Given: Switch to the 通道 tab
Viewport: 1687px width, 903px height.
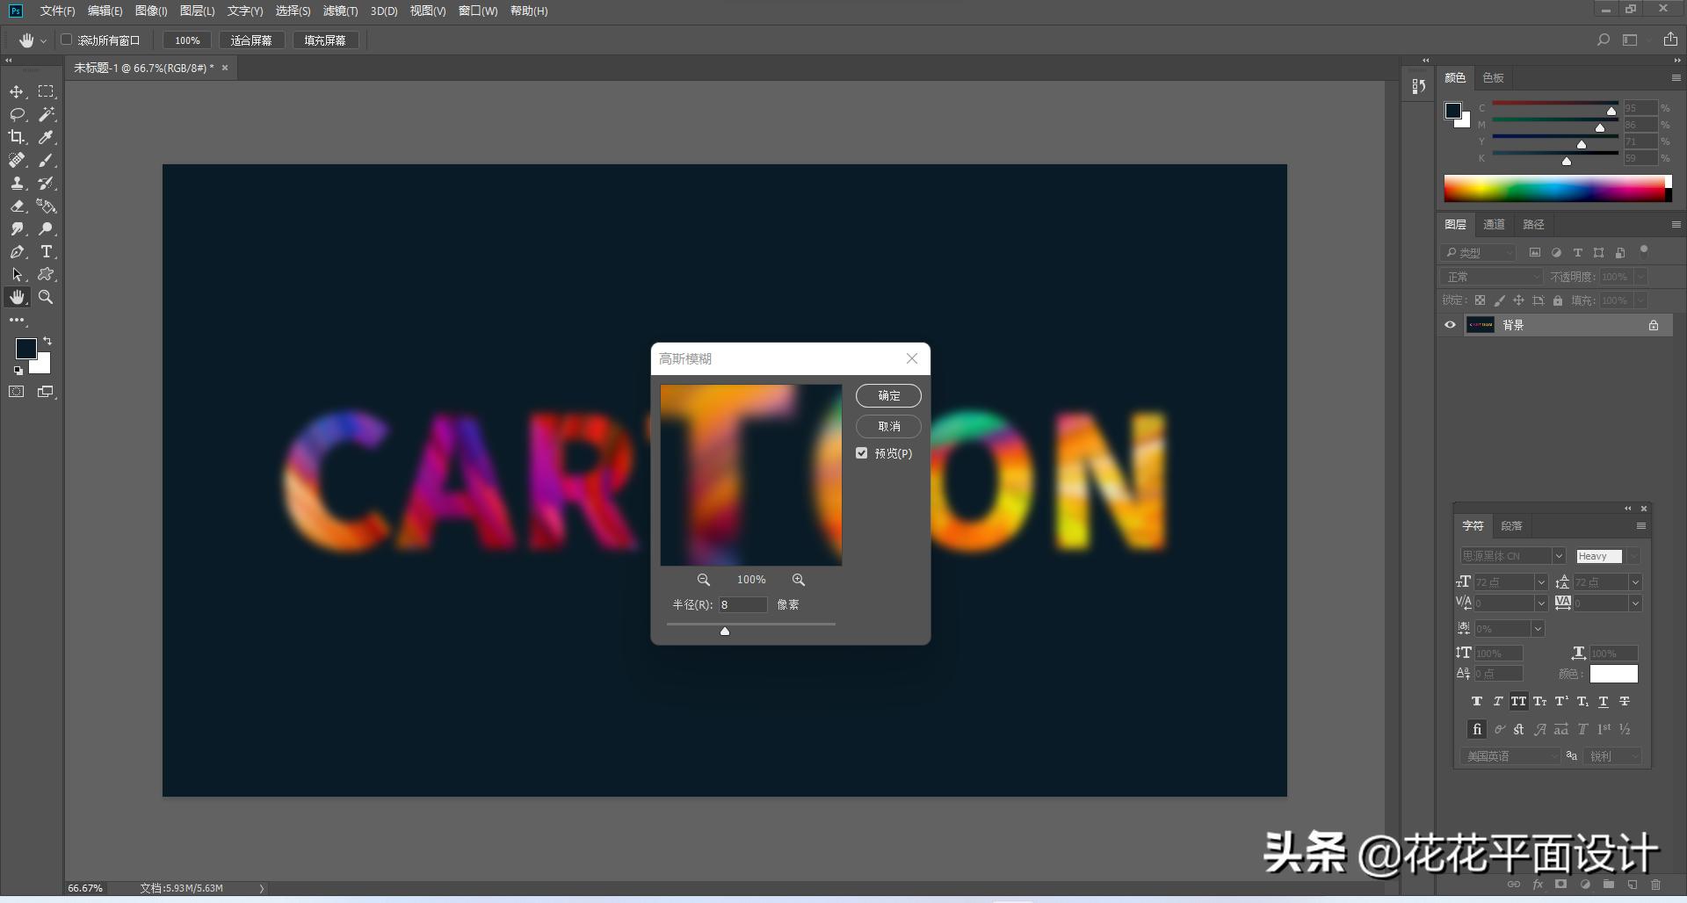Looking at the screenshot, I should point(1493,224).
